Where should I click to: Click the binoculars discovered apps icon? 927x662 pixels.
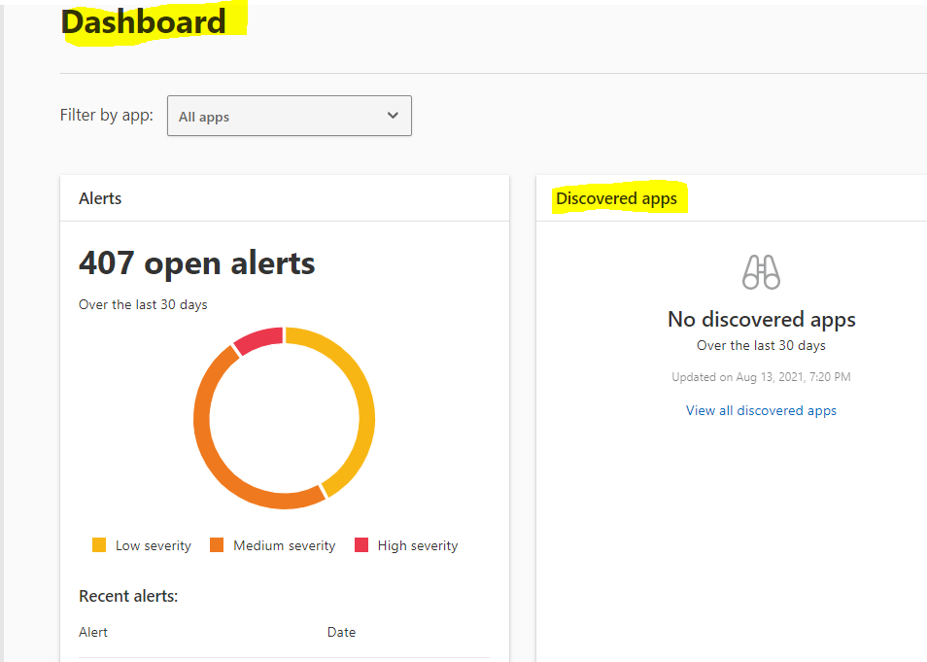point(761,272)
